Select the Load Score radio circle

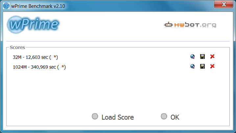pos(95,116)
